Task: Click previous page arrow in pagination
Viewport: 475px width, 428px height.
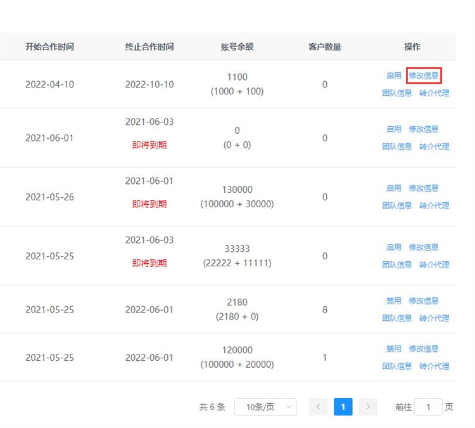Action: tap(319, 407)
